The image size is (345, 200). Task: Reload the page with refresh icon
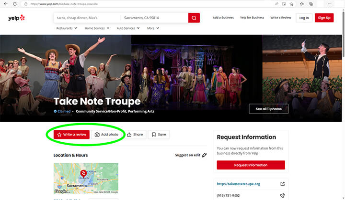(15, 4)
